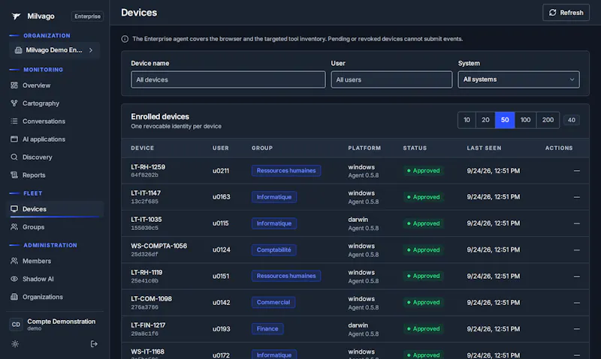Viewport: 601px width, 359px height.
Task: Click the Conversations list icon
Action: [x=14, y=121]
